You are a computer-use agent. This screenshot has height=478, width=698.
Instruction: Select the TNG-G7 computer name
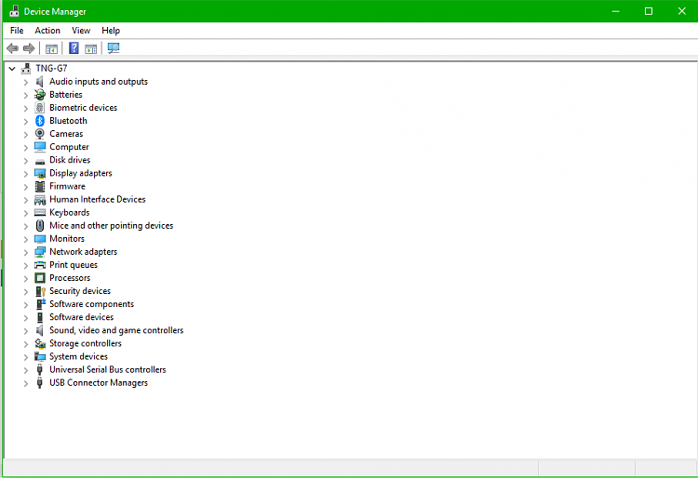[51, 68]
